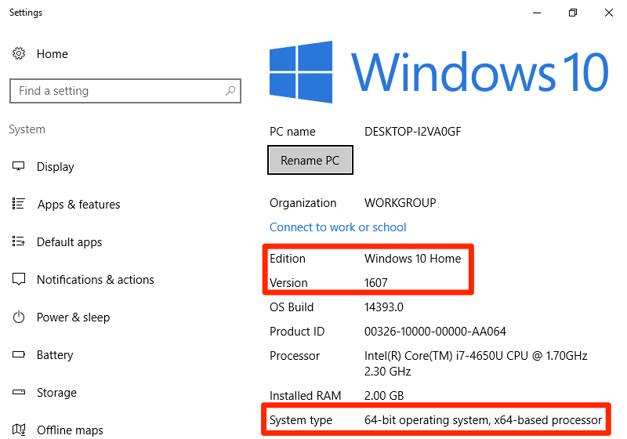Open Offline maps settings

point(70,430)
